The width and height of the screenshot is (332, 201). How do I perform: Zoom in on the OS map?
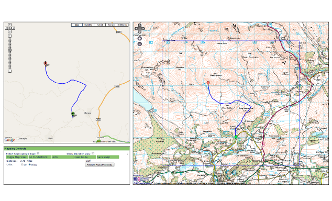139,39
